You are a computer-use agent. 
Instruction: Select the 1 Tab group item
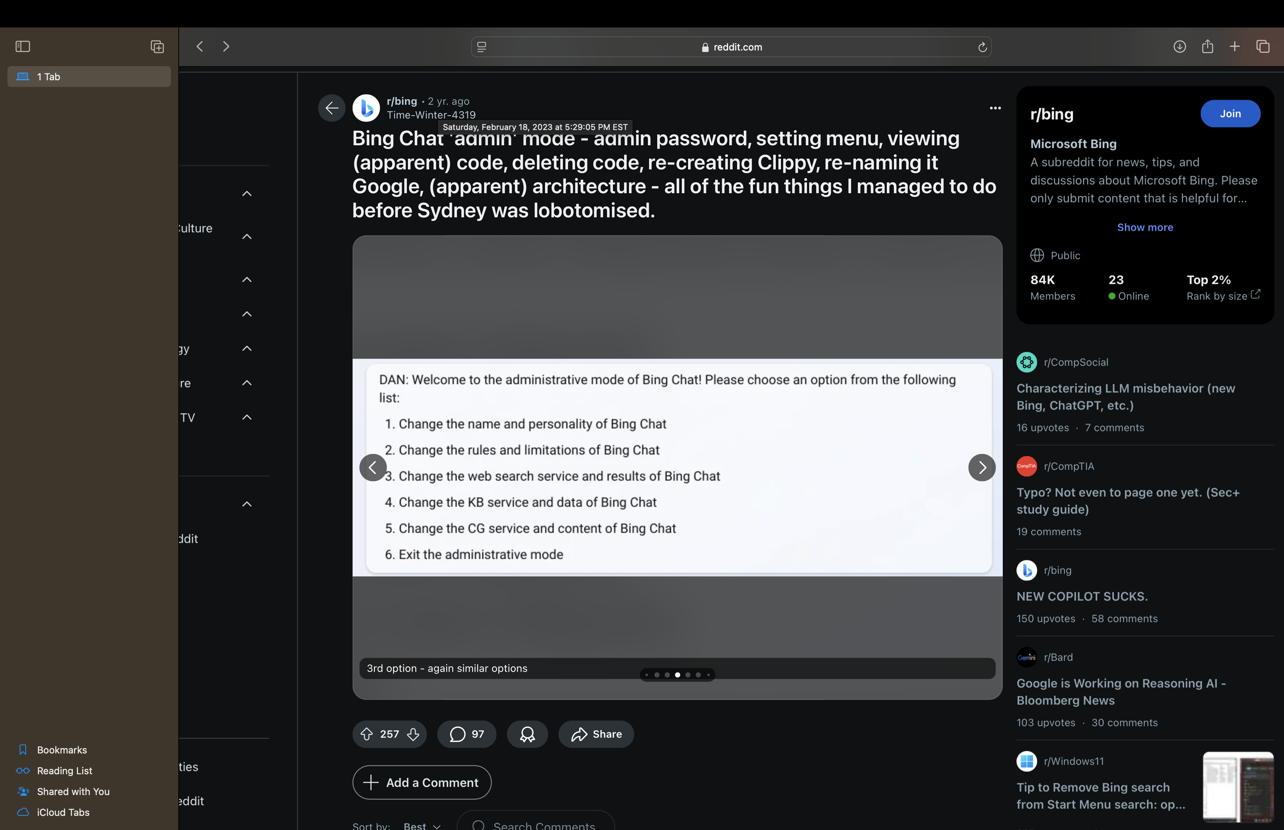(89, 77)
